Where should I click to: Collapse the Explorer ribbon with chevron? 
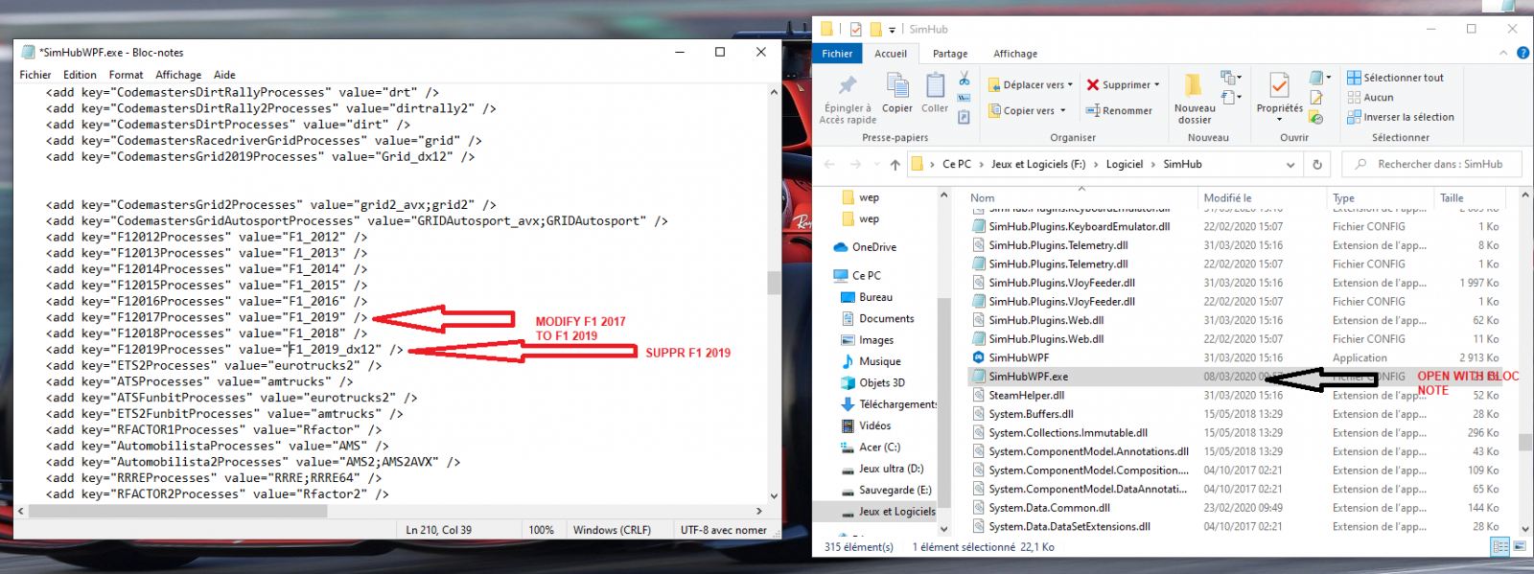tap(1505, 54)
